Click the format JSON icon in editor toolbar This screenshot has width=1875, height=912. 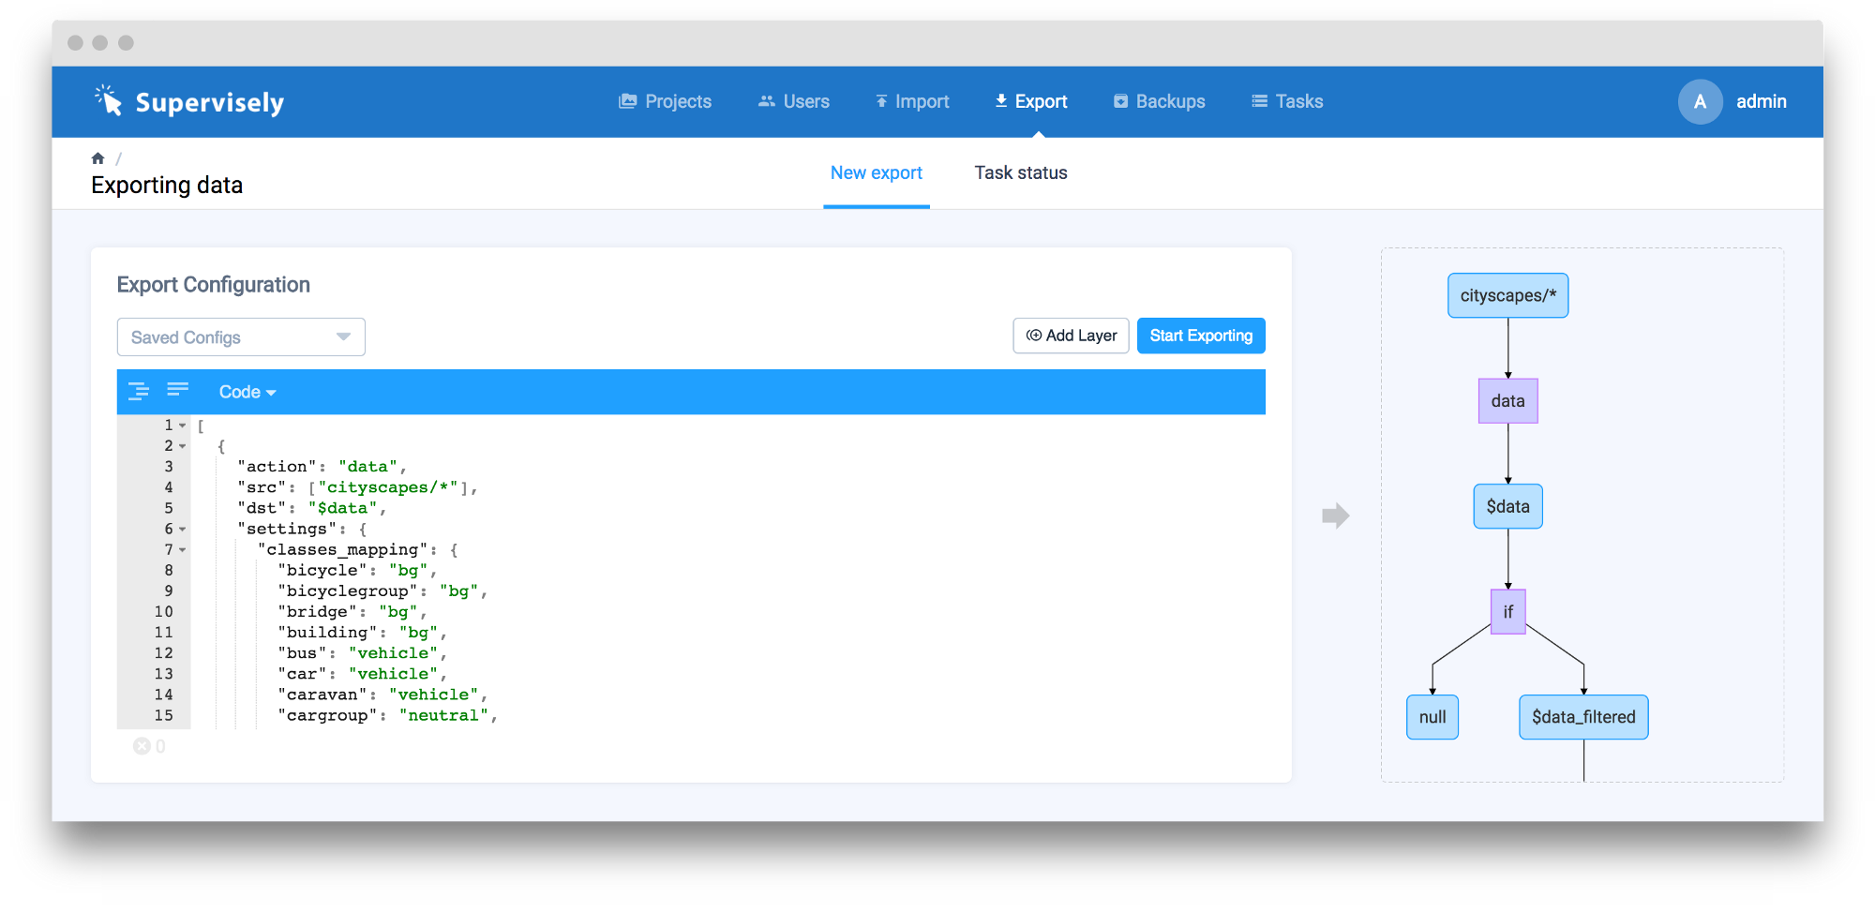point(139,392)
